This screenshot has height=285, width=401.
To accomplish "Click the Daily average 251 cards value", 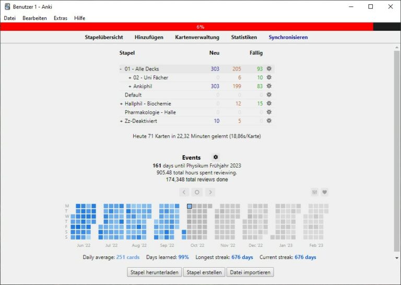I will point(128,257).
